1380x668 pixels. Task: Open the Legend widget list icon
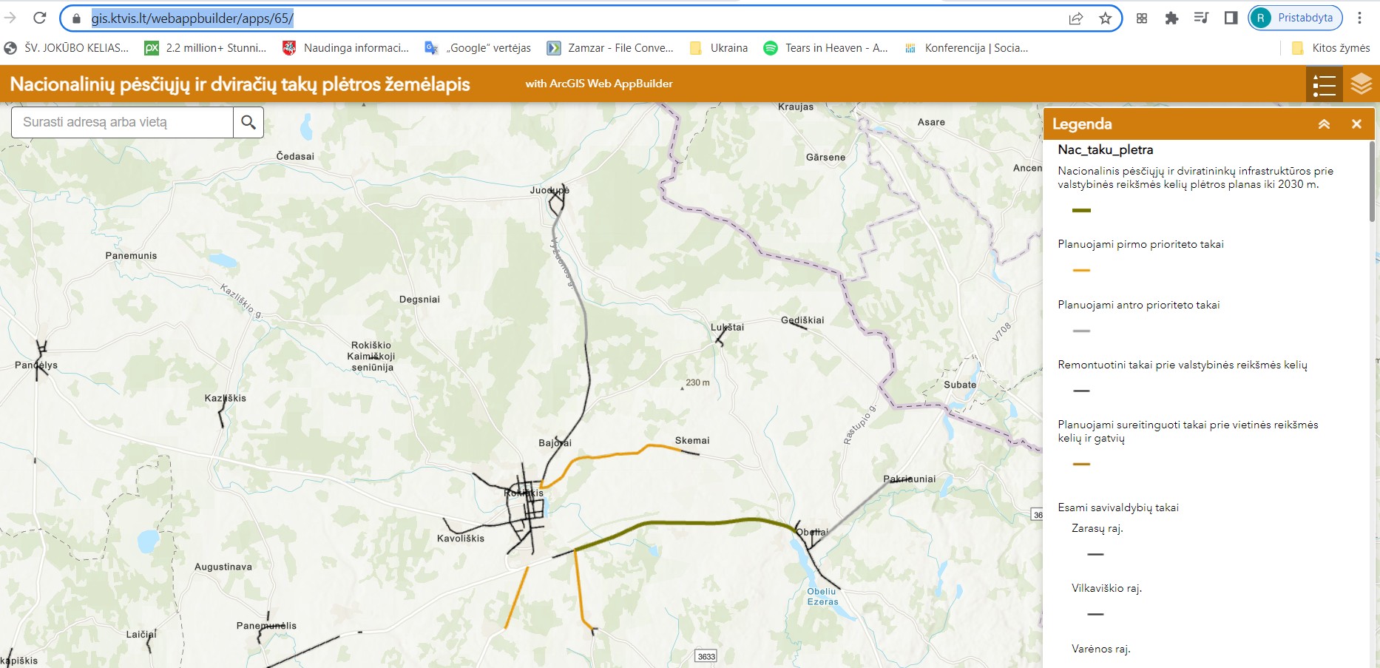[x=1324, y=84]
